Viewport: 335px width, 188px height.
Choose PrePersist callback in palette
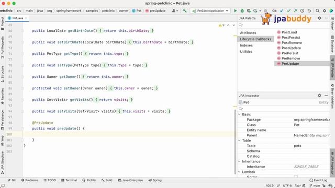click(287, 53)
